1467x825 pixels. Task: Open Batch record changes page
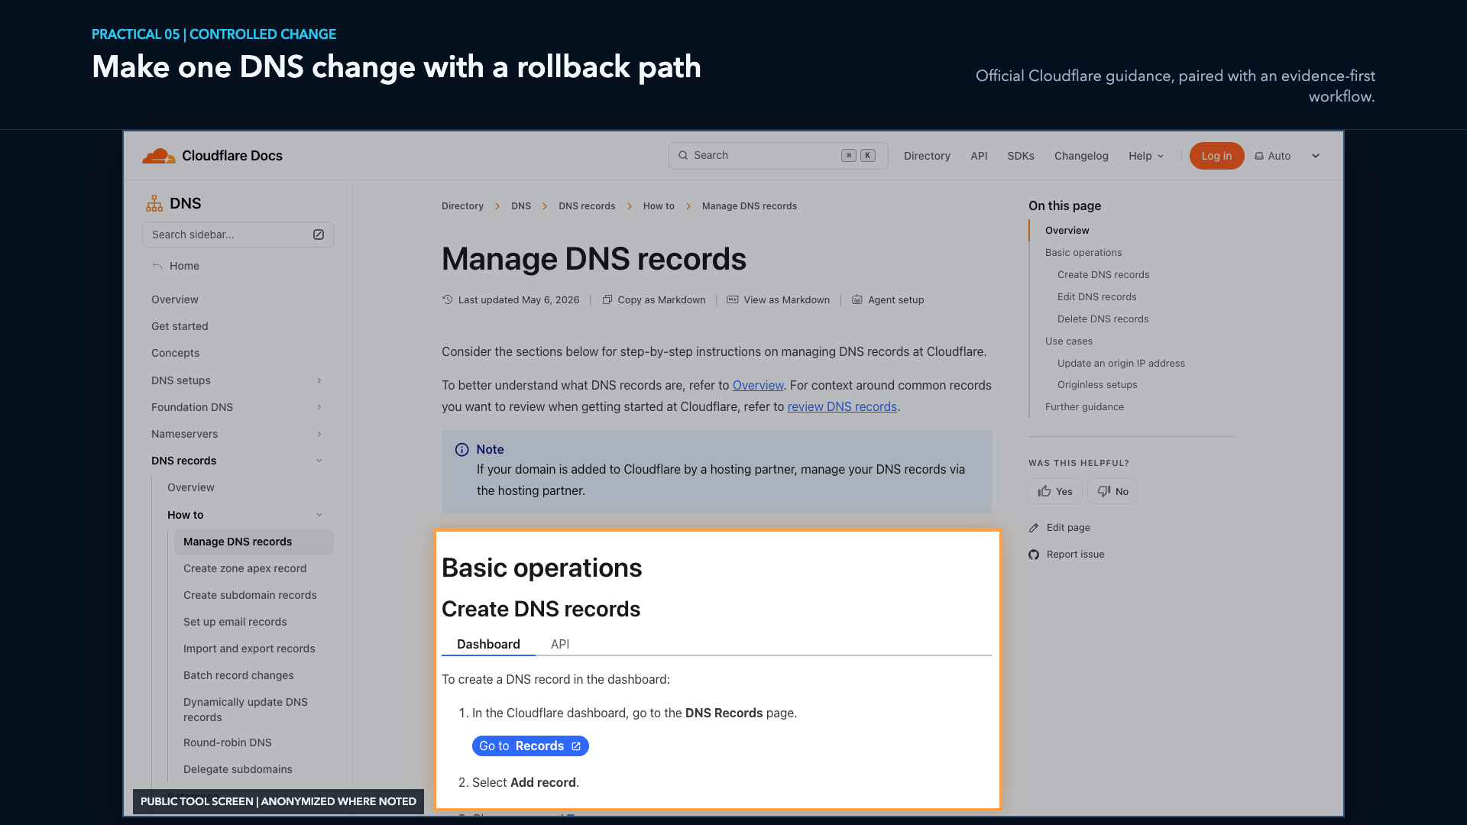238,675
